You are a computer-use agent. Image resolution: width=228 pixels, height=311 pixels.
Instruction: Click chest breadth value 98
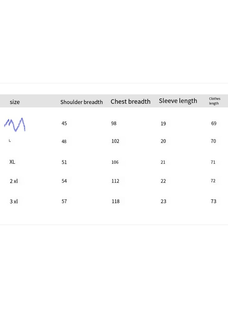coord(114,123)
